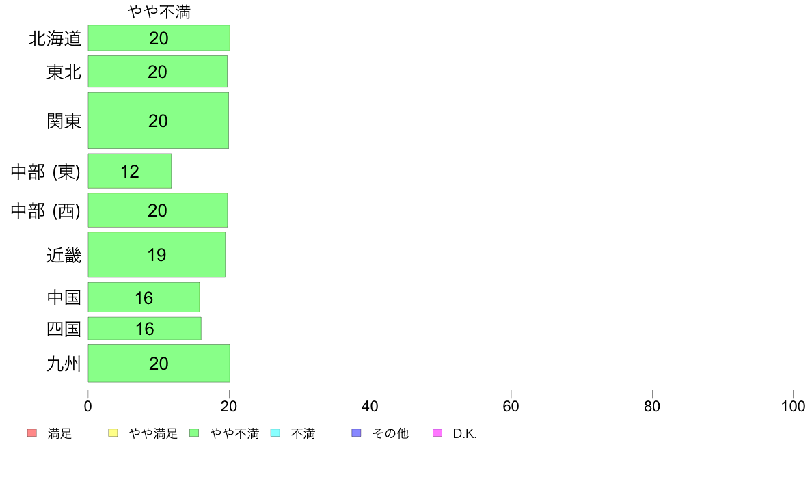Screen dimensions: 812x503
Task: Click the 中国 bar showing 16
Action: coord(144,297)
